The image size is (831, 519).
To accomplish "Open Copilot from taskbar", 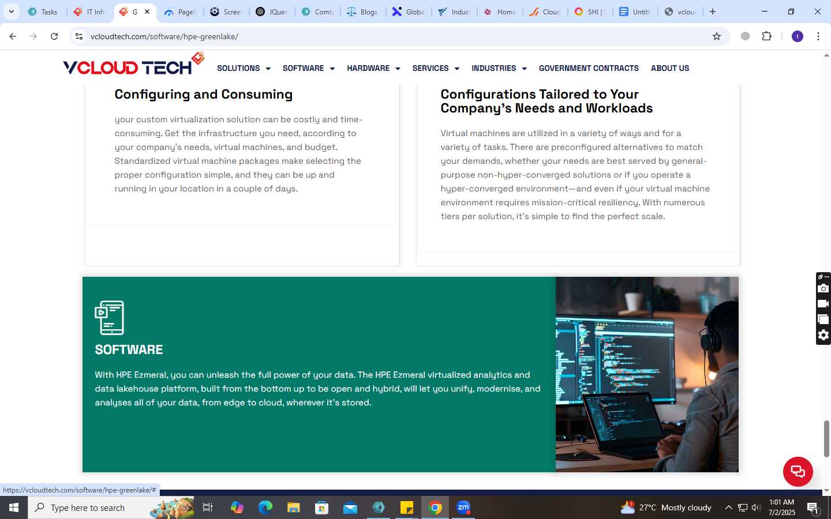I will [x=237, y=507].
